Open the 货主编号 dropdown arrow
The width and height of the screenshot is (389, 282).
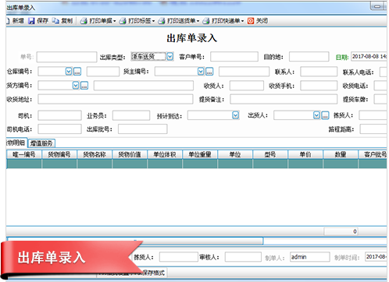point(201,72)
